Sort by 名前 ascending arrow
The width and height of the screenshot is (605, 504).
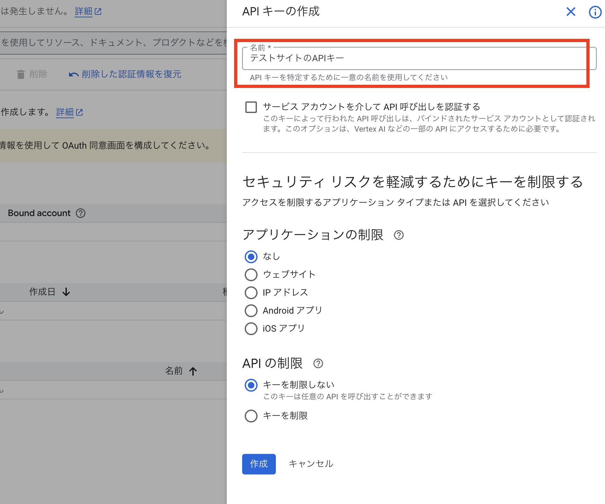tap(193, 371)
